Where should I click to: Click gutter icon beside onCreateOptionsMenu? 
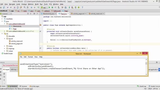tap(40, 48)
